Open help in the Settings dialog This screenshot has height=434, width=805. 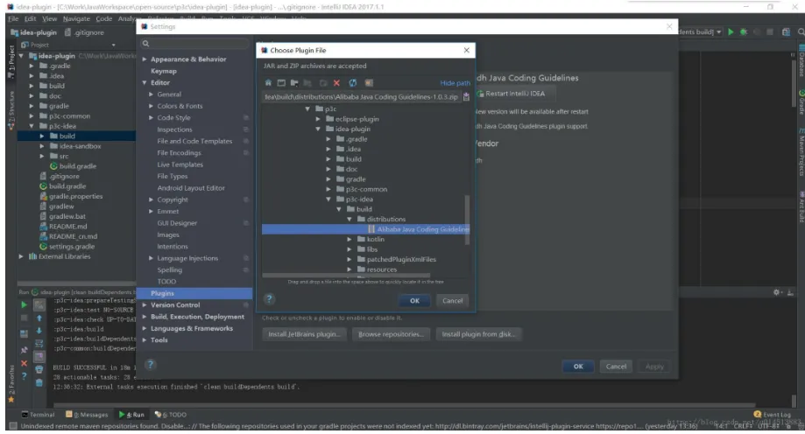click(150, 365)
